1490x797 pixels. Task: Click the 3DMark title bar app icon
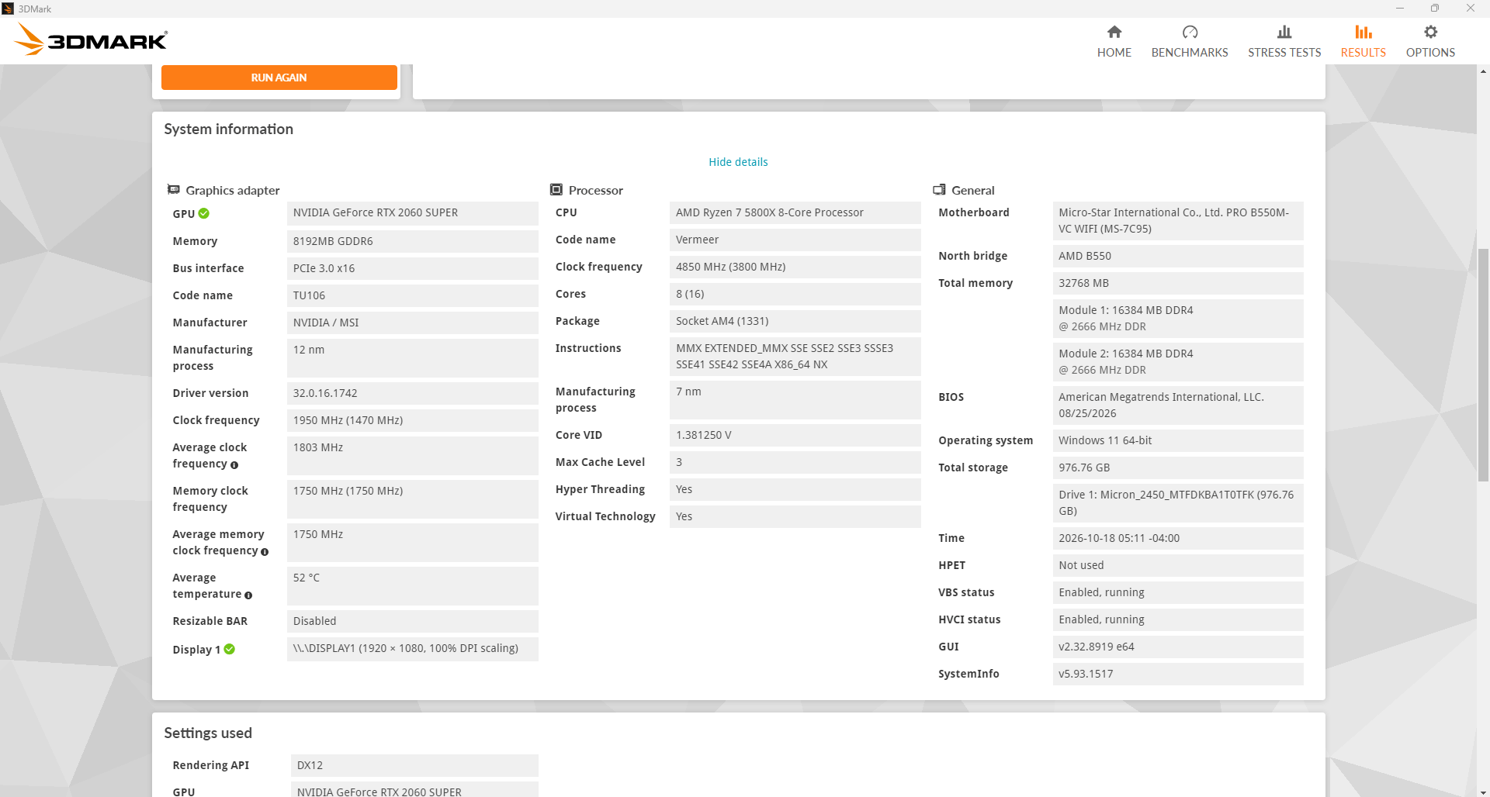pos(8,9)
